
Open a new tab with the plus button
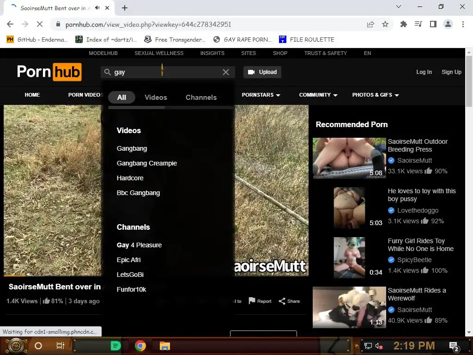(125, 8)
